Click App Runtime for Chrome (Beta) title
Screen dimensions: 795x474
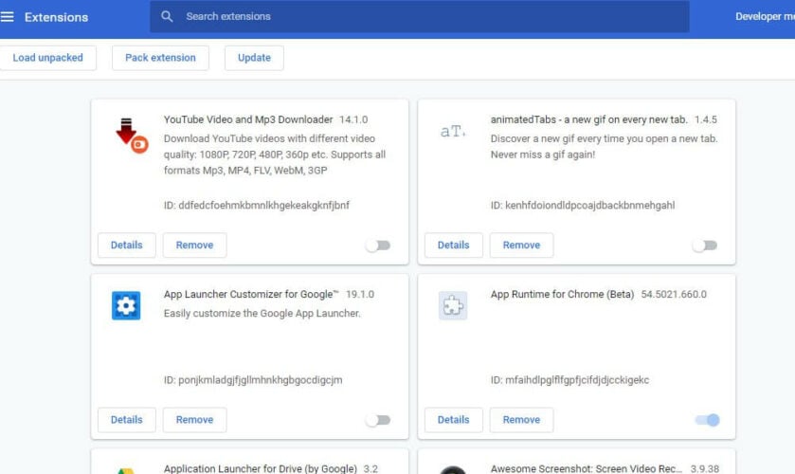coord(562,294)
